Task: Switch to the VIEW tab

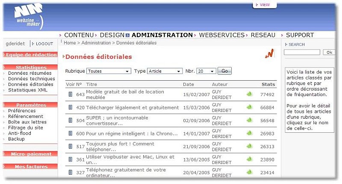Action: pos(264,5)
